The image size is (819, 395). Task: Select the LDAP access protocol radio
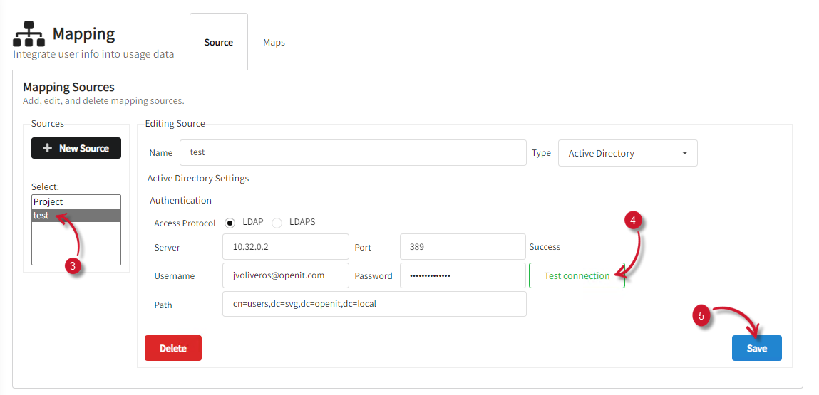point(231,223)
